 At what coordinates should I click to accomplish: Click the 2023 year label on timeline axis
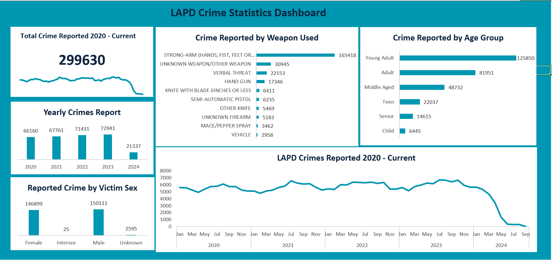click(x=436, y=245)
